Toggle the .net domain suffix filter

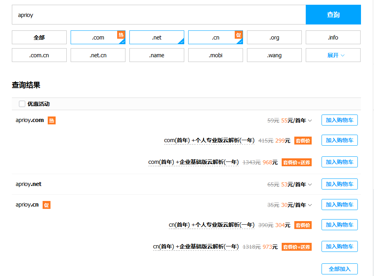[x=157, y=37]
